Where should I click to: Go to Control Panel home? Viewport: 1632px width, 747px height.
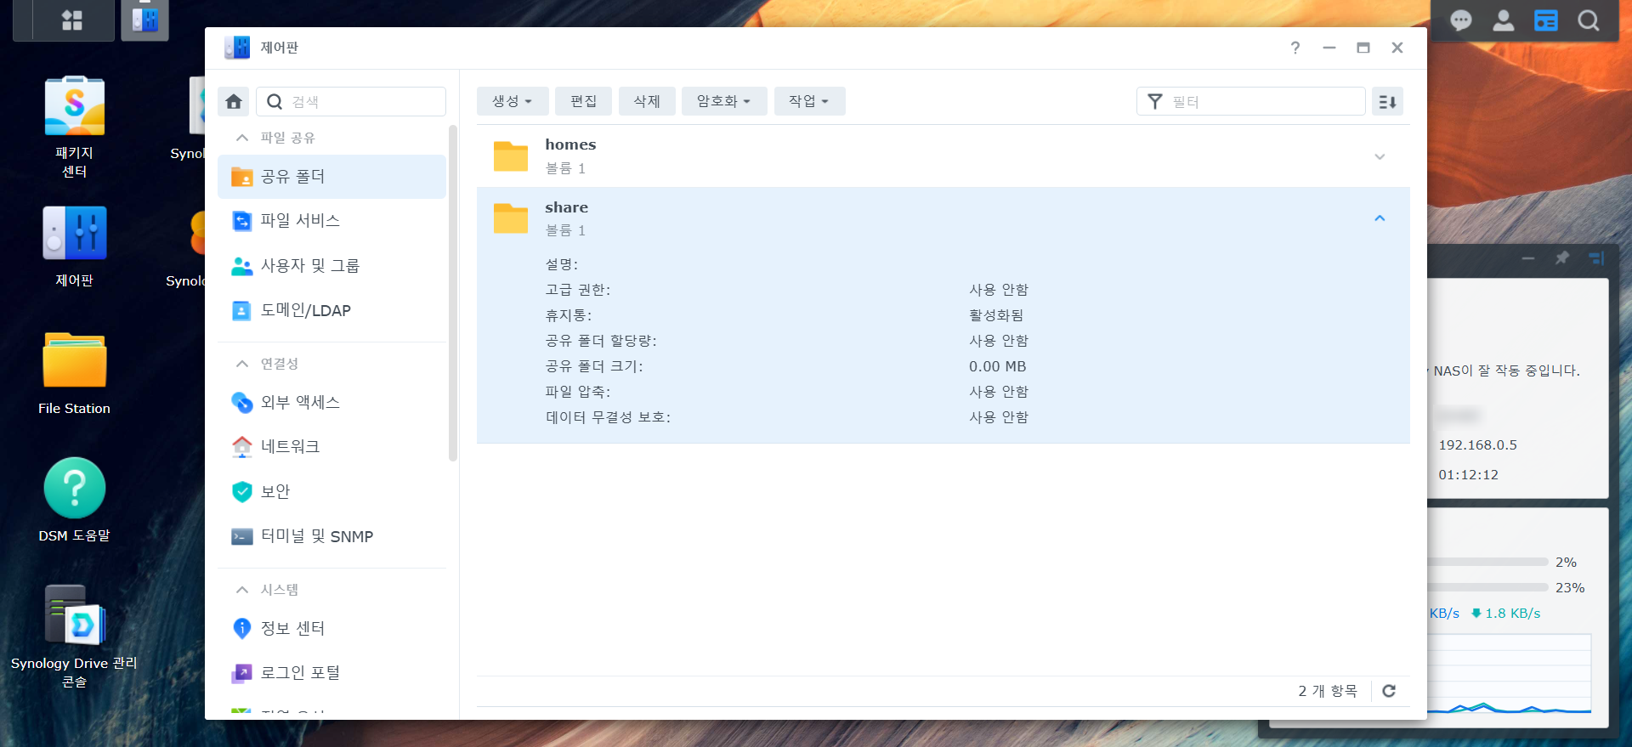[234, 102]
